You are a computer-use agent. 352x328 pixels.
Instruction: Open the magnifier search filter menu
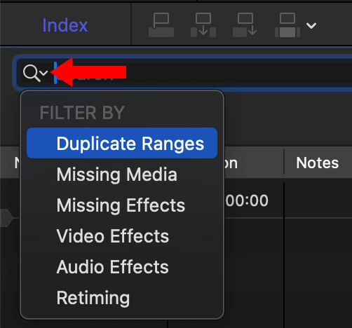35,73
